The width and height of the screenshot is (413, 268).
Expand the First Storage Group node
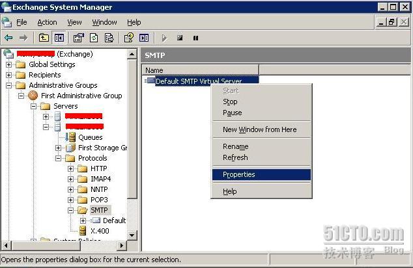[58, 148]
